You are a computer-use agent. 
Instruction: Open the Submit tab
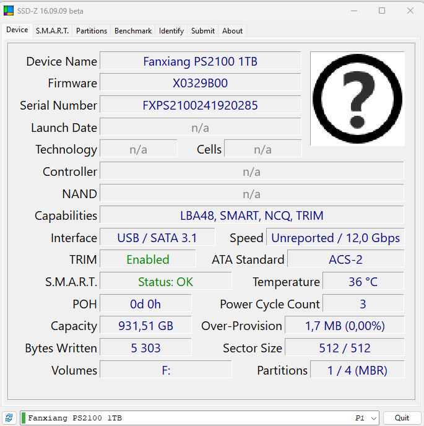click(203, 30)
